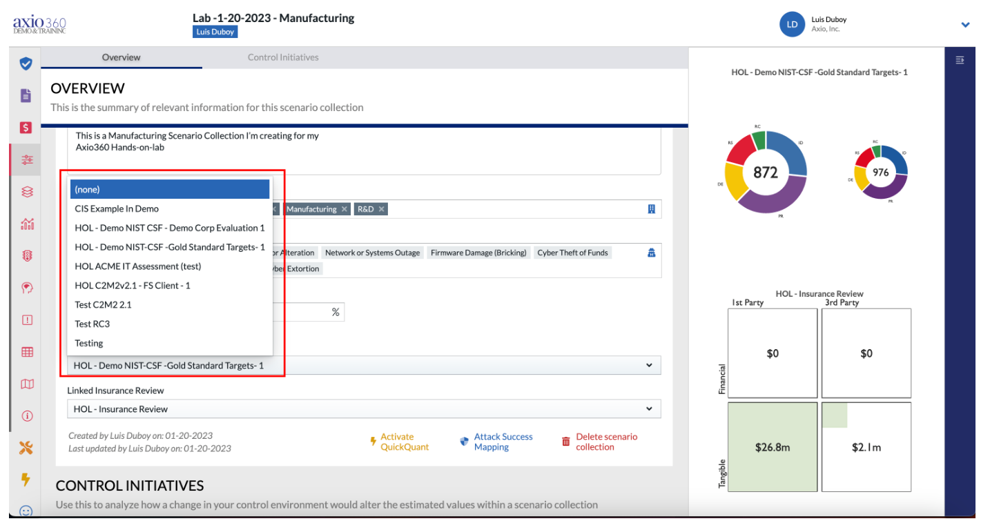The width and height of the screenshot is (990, 530).
Task: Open the red dollar sign sidebar icon
Action: pyautogui.click(x=26, y=128)
